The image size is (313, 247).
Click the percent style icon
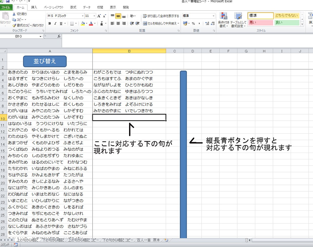[x=193, y=24]
